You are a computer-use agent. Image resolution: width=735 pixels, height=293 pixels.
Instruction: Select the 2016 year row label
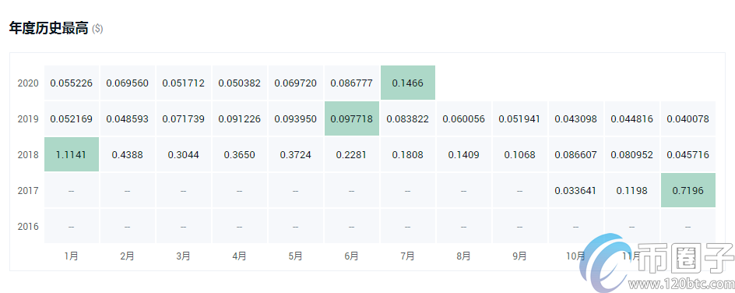[28, 227]
